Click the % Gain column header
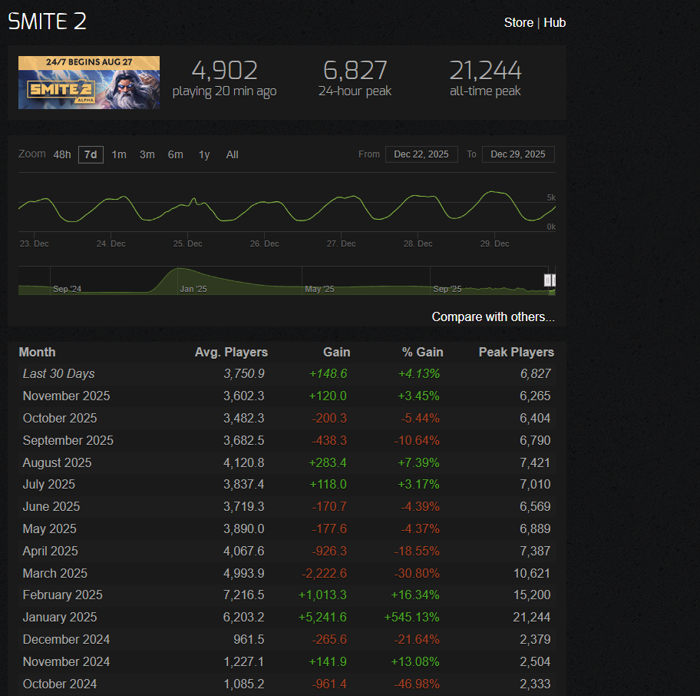This screenshot has width=700, height=696. click(422, 352)
